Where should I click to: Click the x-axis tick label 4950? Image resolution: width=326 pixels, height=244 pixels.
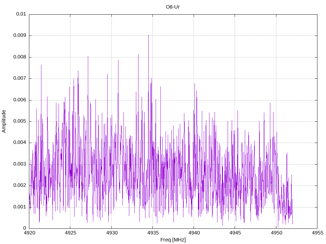[276, 233]
